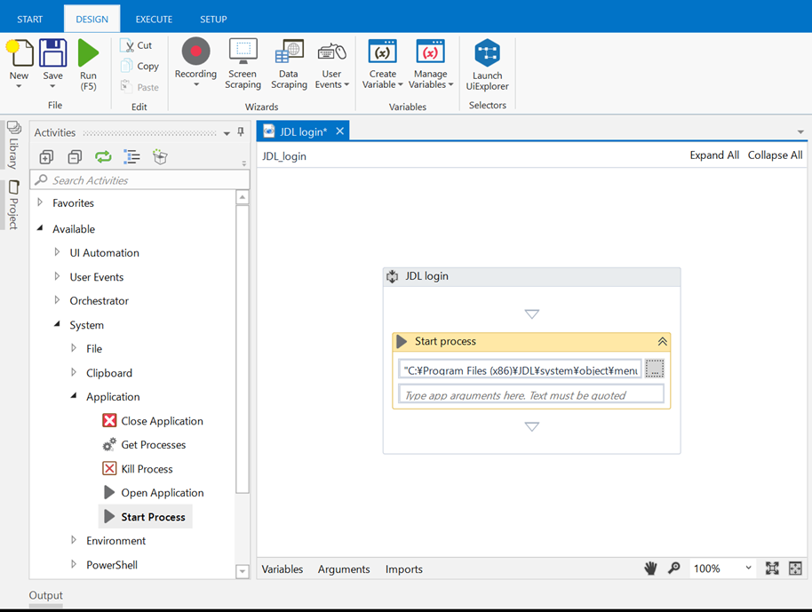
Task: Click the Create Variable icon
Action: (383, 52)
